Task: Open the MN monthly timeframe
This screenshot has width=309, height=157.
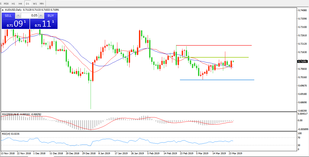Action: [42, 4]
